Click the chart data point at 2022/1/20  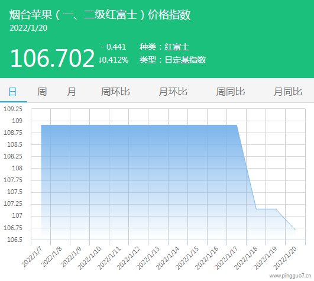point(295,230)
